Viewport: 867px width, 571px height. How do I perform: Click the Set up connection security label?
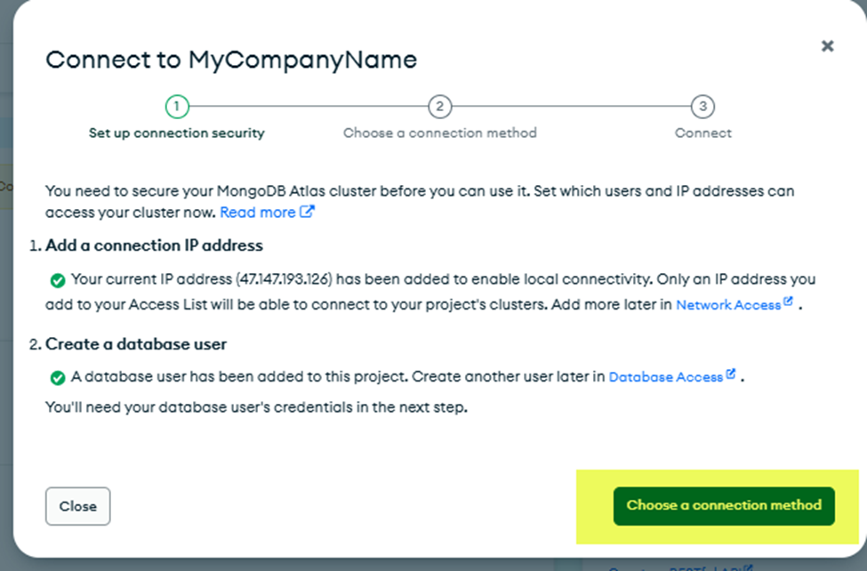pos(177,133)
